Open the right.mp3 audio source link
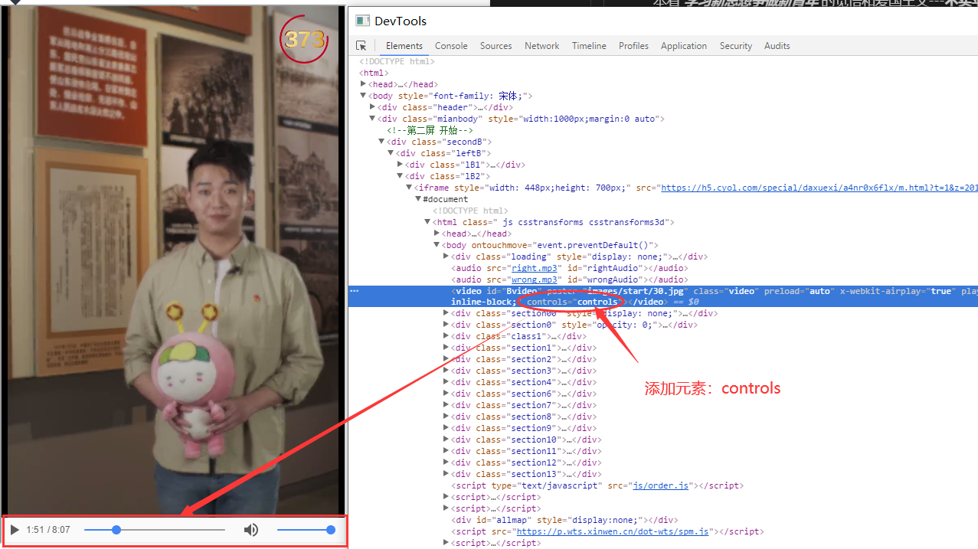This screenshot has width=978, height=549. (x=535, y=268)
